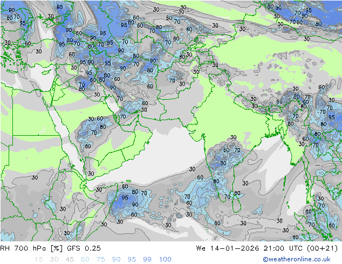The height and width of the screenshot is (264, 342).
Task: Click the legend value 75
Action: pos(101,259)
